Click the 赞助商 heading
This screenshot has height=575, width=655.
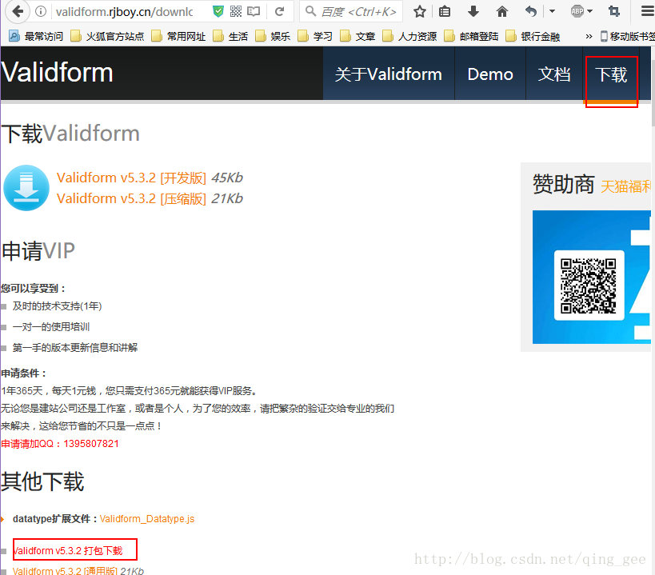click(564, 184)
